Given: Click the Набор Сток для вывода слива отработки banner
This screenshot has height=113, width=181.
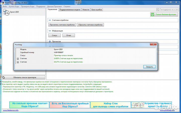Looking at the screenshot, I should (x=111, y=105).
